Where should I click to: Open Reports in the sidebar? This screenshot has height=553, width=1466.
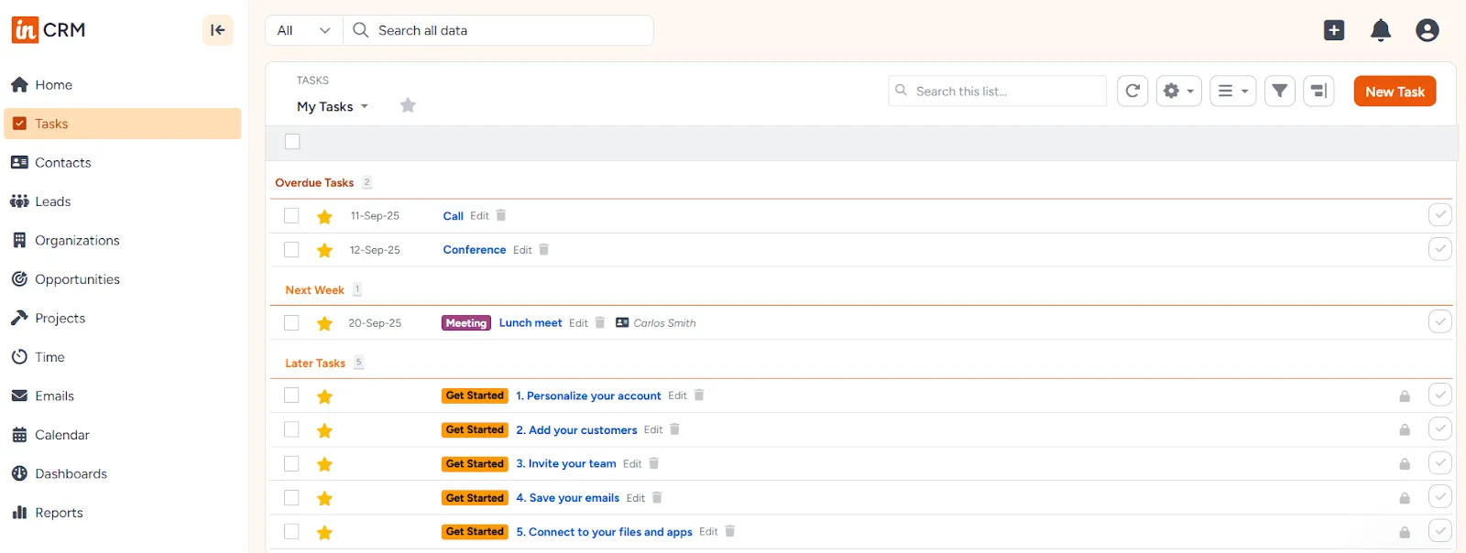point(123,513)
